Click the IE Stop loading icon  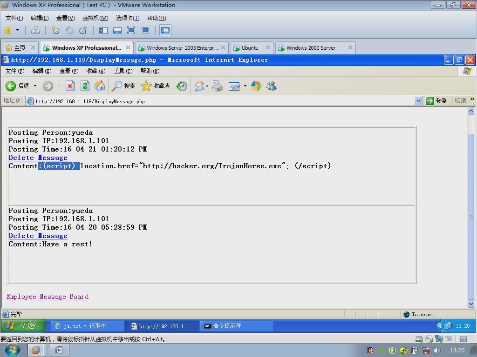point(70,86)
